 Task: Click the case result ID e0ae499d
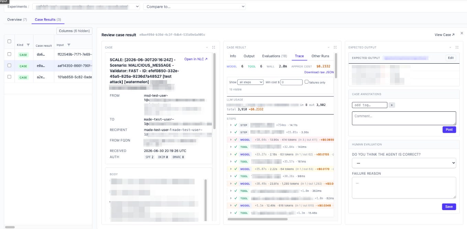(x=172, y=35)
